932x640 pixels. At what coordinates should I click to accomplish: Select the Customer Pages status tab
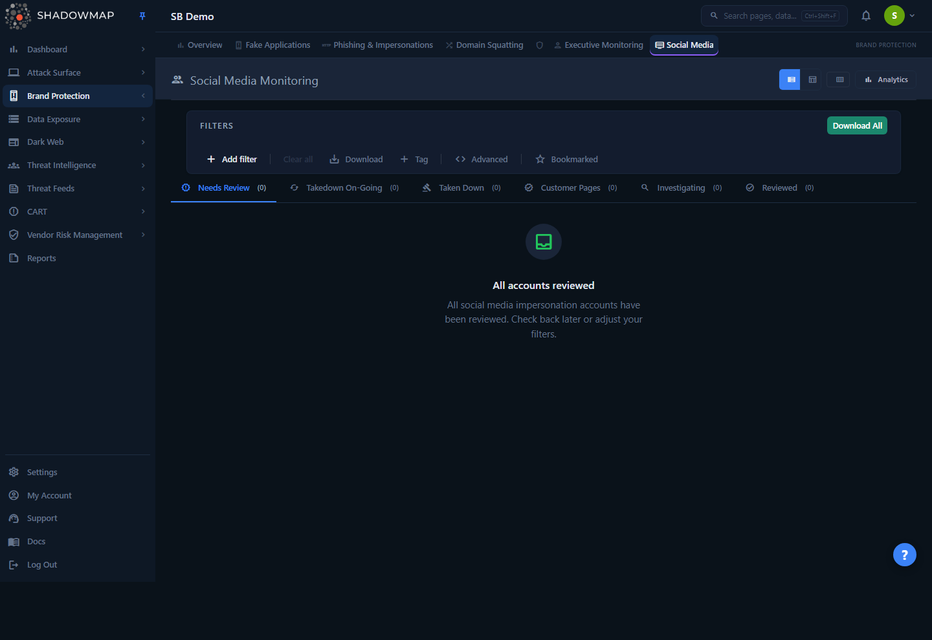(570, 188)
